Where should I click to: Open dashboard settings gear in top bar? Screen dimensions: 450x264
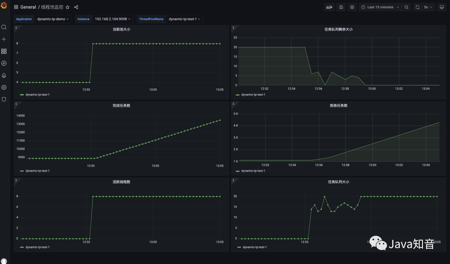[352, 7]
